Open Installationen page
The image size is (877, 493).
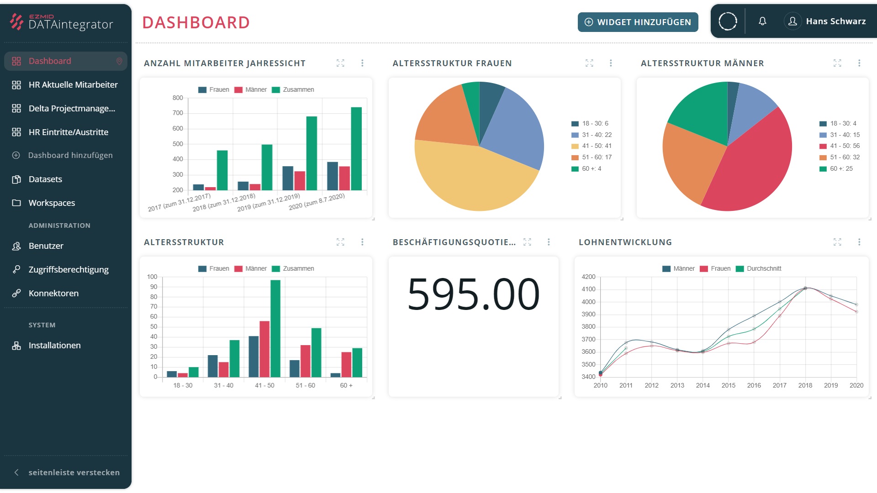(x=66, y=346)
